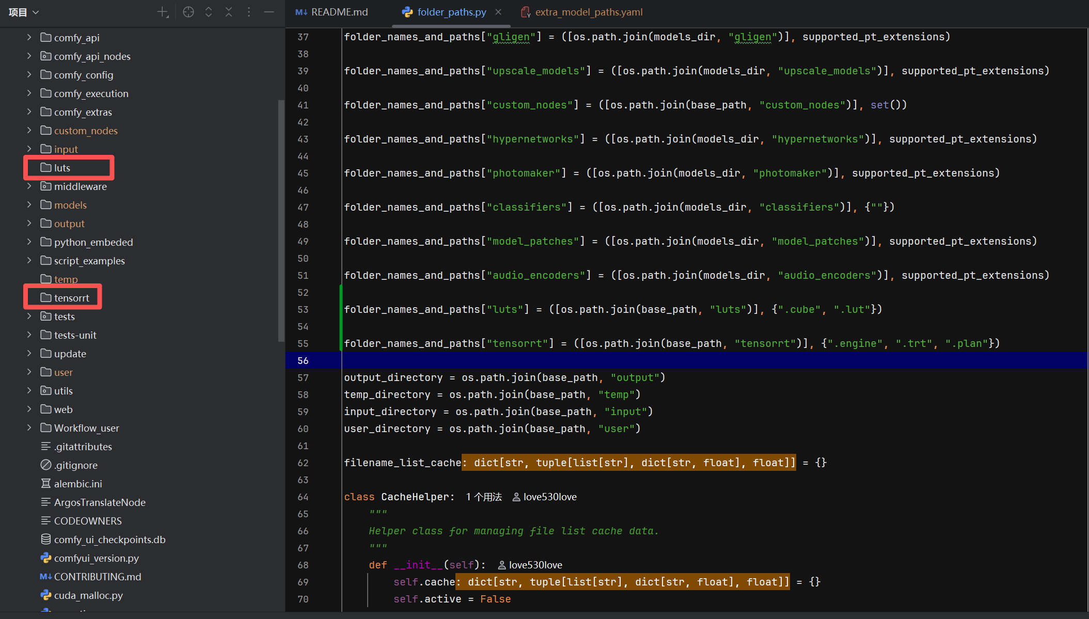This screenshot has width=1089, height=619.
Task: Close the folder_paths.py tab
Action: click(498, 12)
